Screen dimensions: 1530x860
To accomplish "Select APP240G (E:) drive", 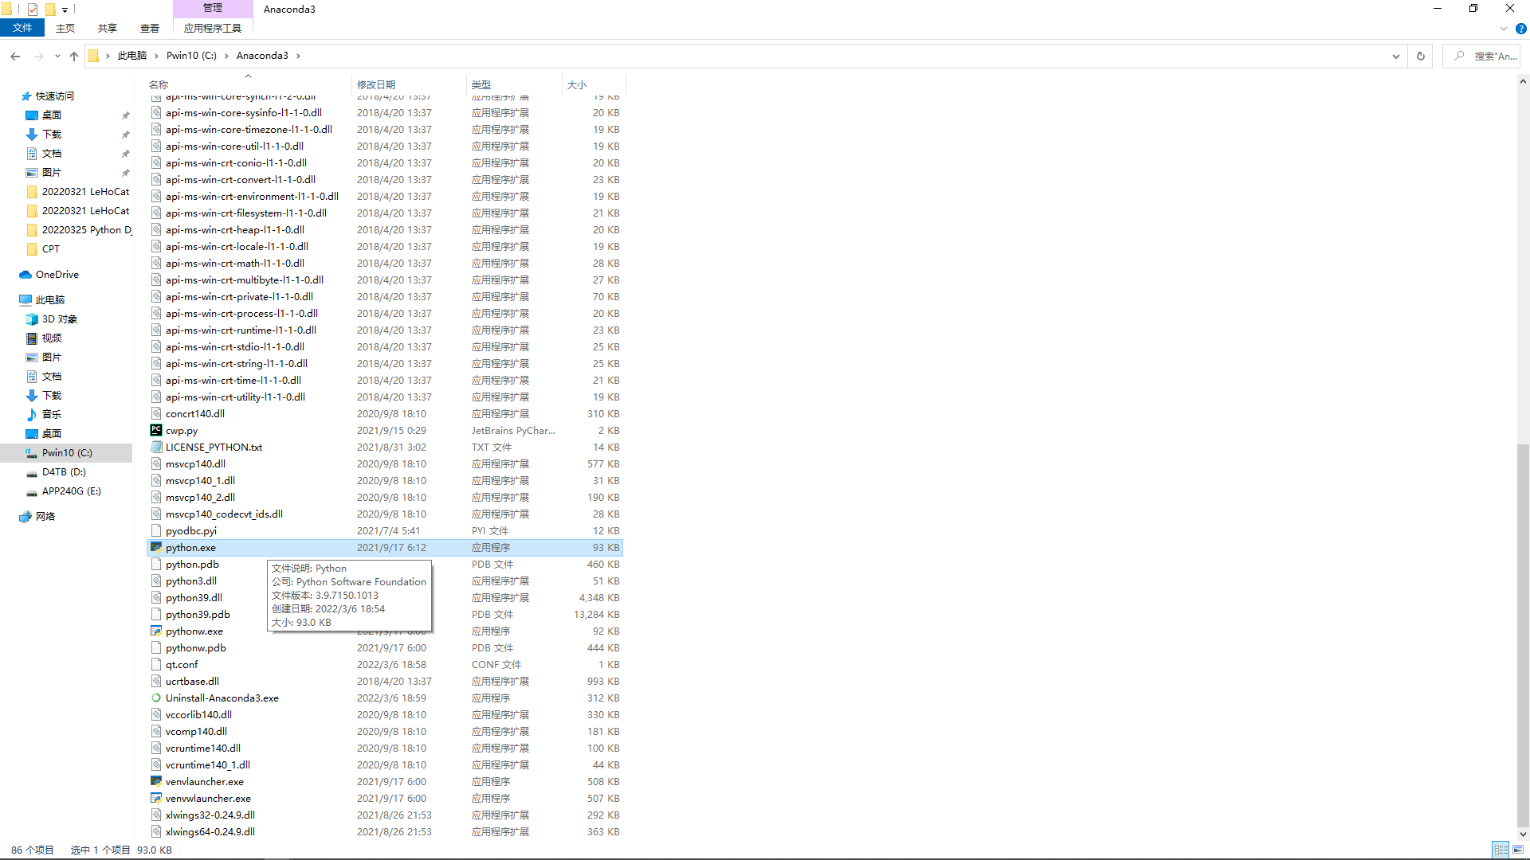I will (x=72, y=491).
